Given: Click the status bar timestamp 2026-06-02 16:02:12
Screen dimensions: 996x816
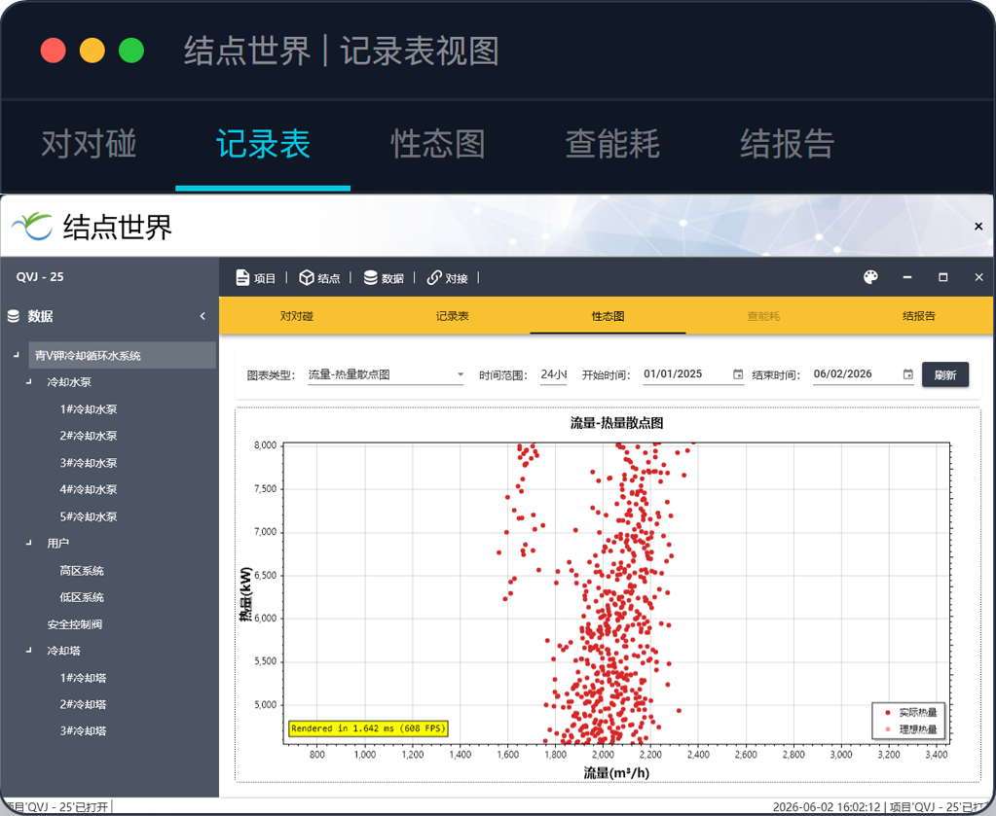Looking at the screenshot, I should click(827, 807).
